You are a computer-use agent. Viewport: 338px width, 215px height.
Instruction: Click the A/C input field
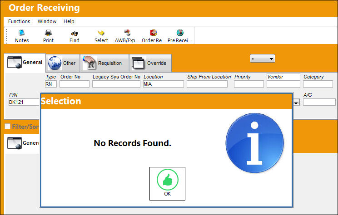point(319,102)
